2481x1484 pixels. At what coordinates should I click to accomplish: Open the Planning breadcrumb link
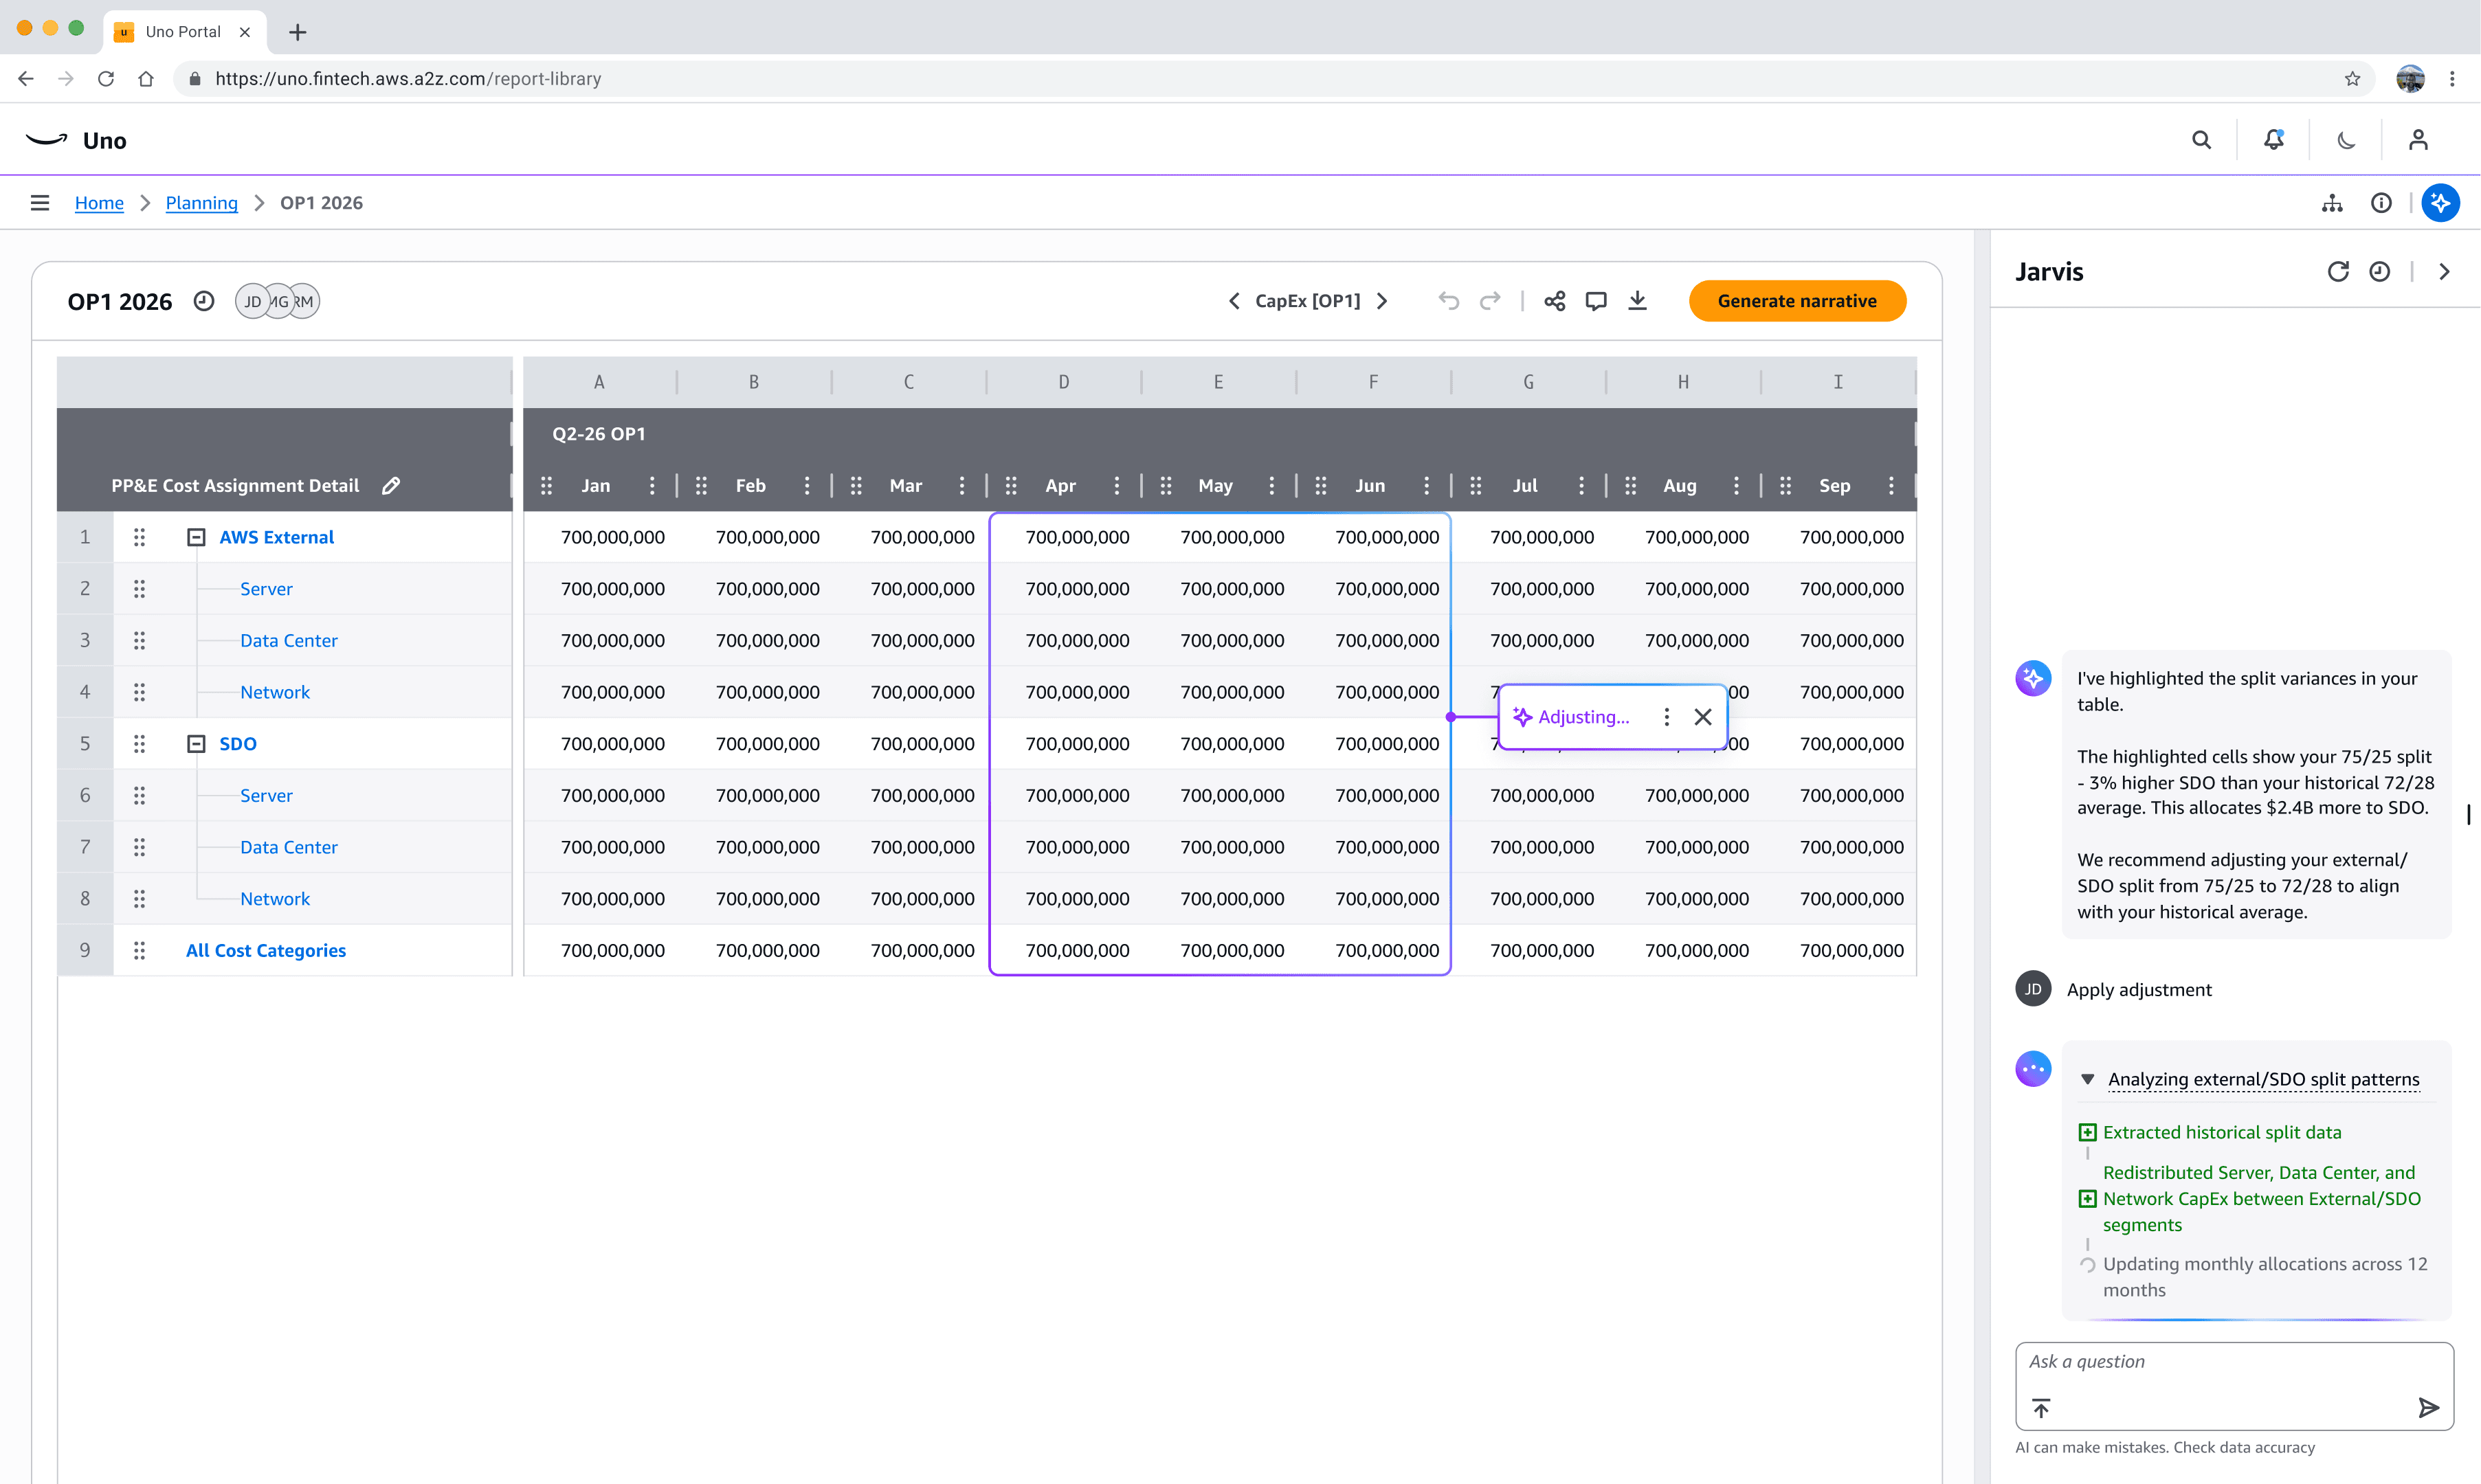pos(201,203)
